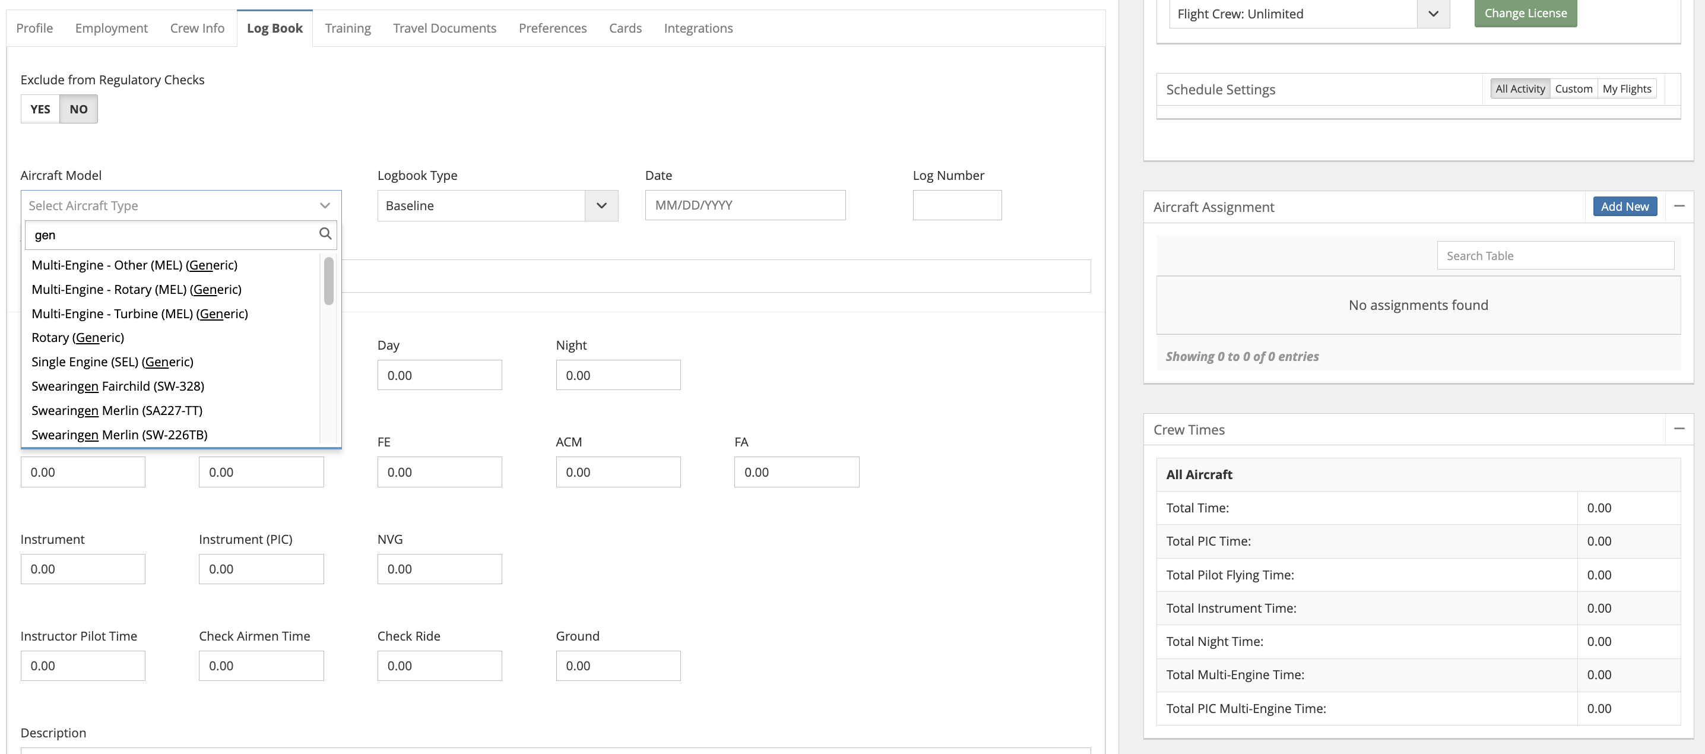Click the Change License button
The width and height of the screenshot is (1705, 754).
pyautogui.click(x=1526, y=13)
